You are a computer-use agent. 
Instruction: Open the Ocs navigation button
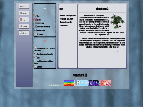(24, 20)
